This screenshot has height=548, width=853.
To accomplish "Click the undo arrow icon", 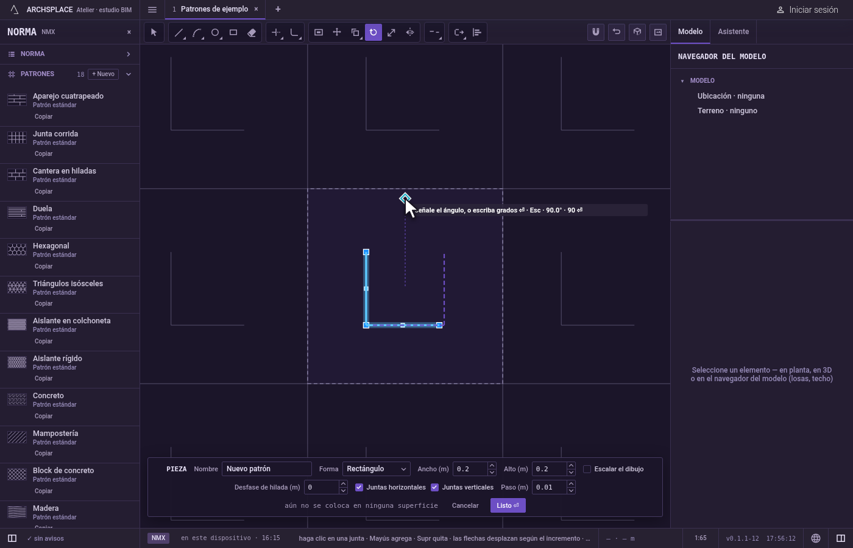I will [617, 32].
